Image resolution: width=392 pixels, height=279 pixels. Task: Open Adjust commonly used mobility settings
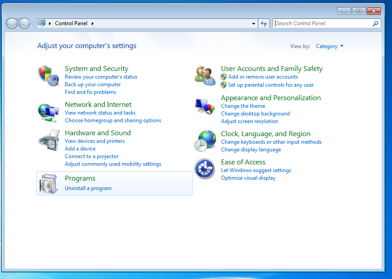tap(113, 164)
